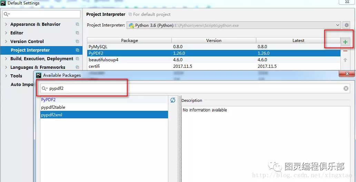The image size is (356, 182).
Task: Clear the pypdf2 search with the X icon
Action: tap(346, 88)
